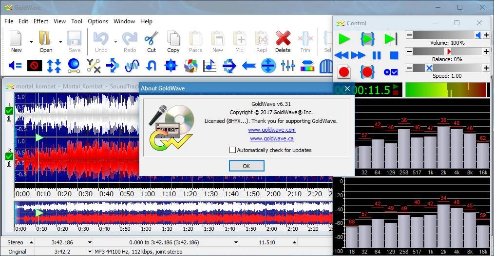The image size is (494, 256).
Task: Open the www.goldwave.com link
Action: tap(271, 130)
